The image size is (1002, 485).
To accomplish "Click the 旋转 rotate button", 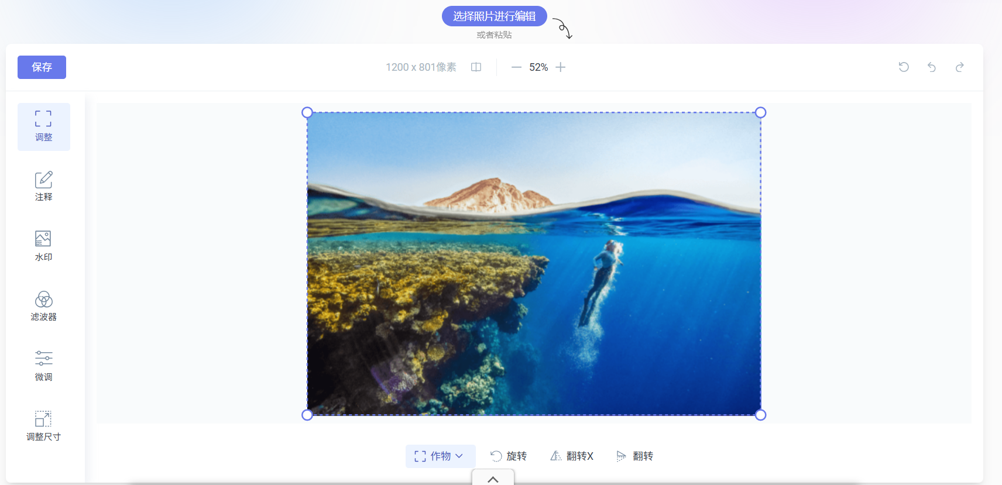I will tap(509, 456).
